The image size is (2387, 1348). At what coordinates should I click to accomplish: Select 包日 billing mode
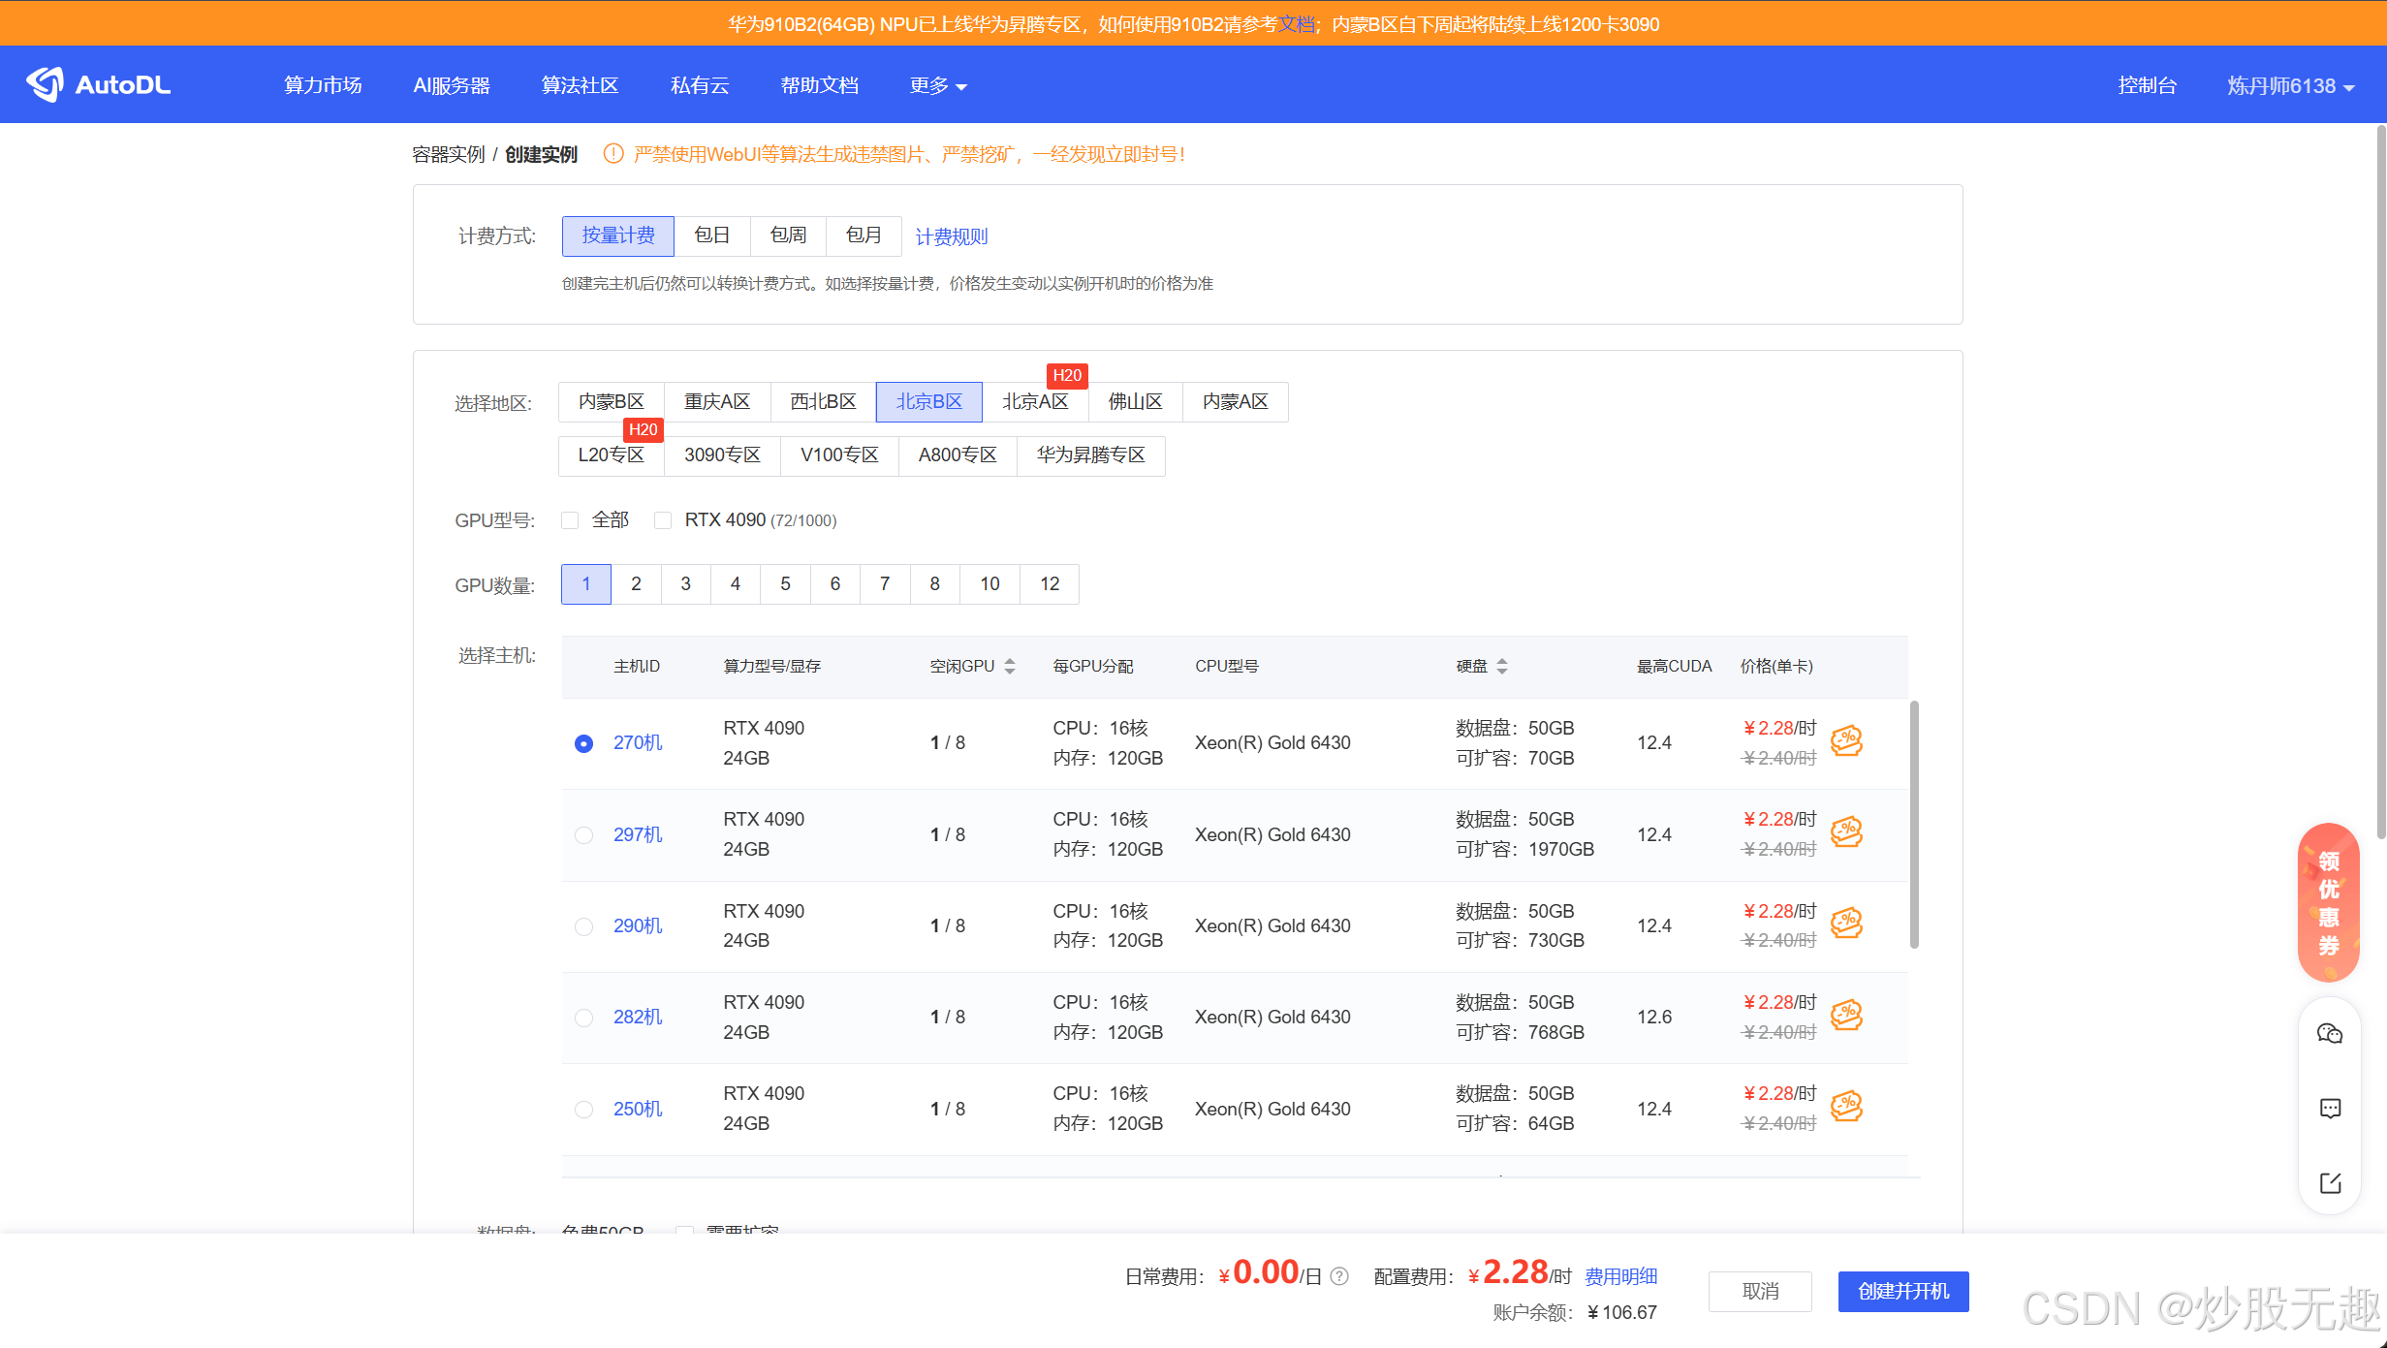[x=712, y=235]
